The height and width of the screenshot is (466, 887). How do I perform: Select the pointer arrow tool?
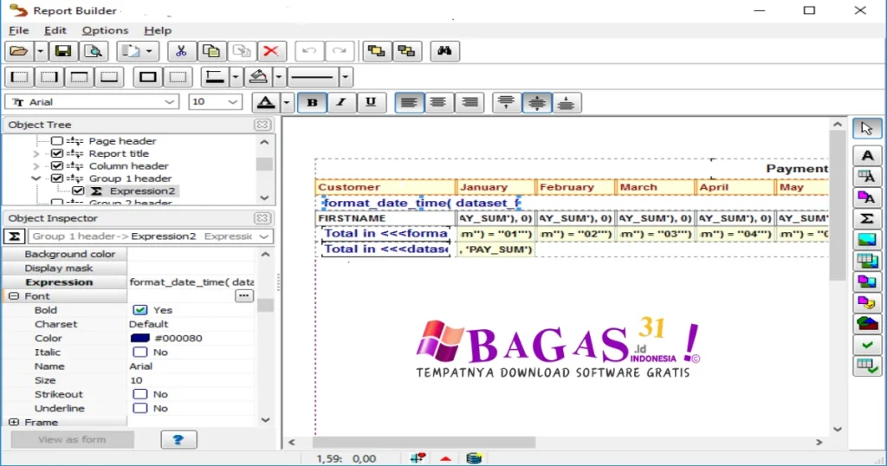(x=866, y=129)
